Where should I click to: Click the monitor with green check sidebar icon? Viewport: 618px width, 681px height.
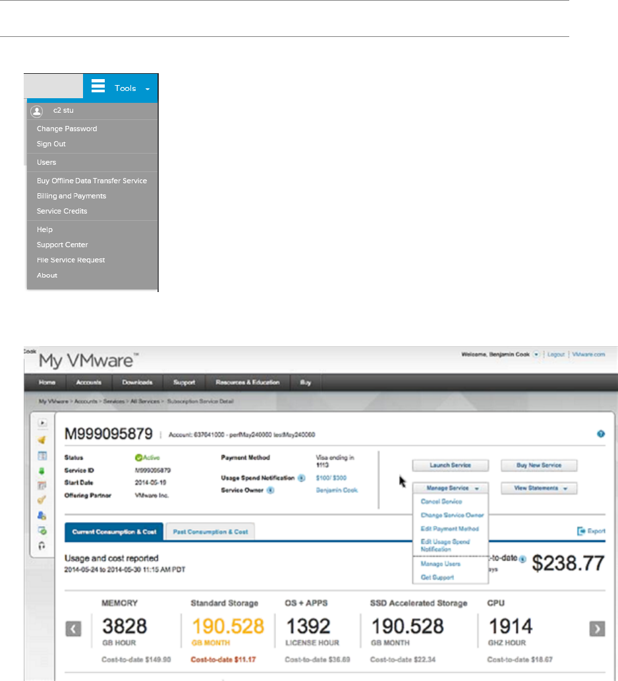(x=42, y=531)
